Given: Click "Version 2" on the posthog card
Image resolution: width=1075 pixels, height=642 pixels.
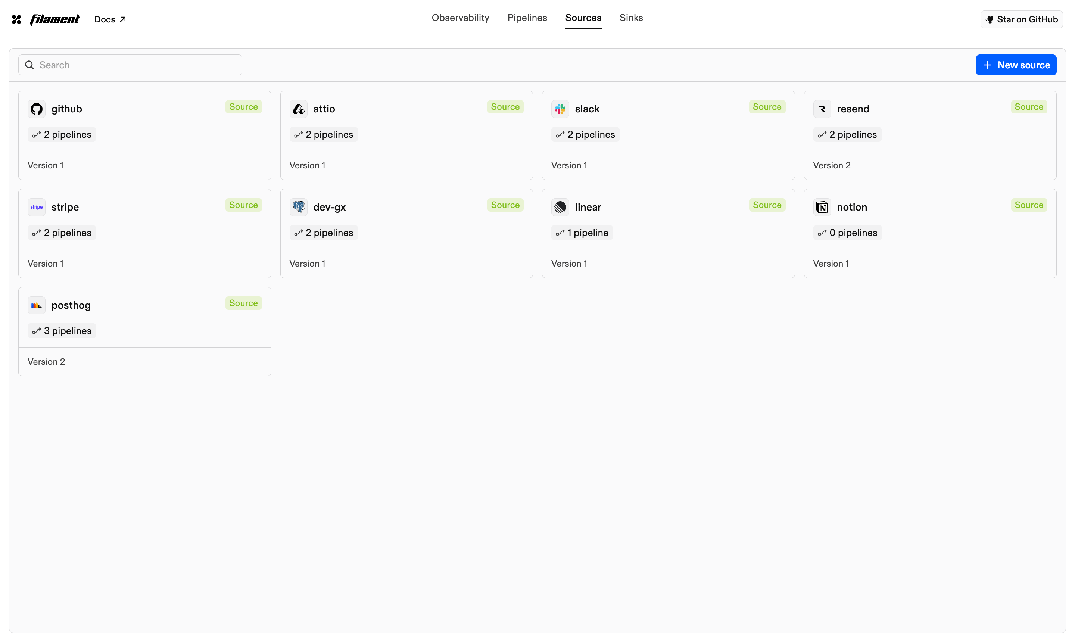Looking at the screenshot, I should [x=46, y=362].
